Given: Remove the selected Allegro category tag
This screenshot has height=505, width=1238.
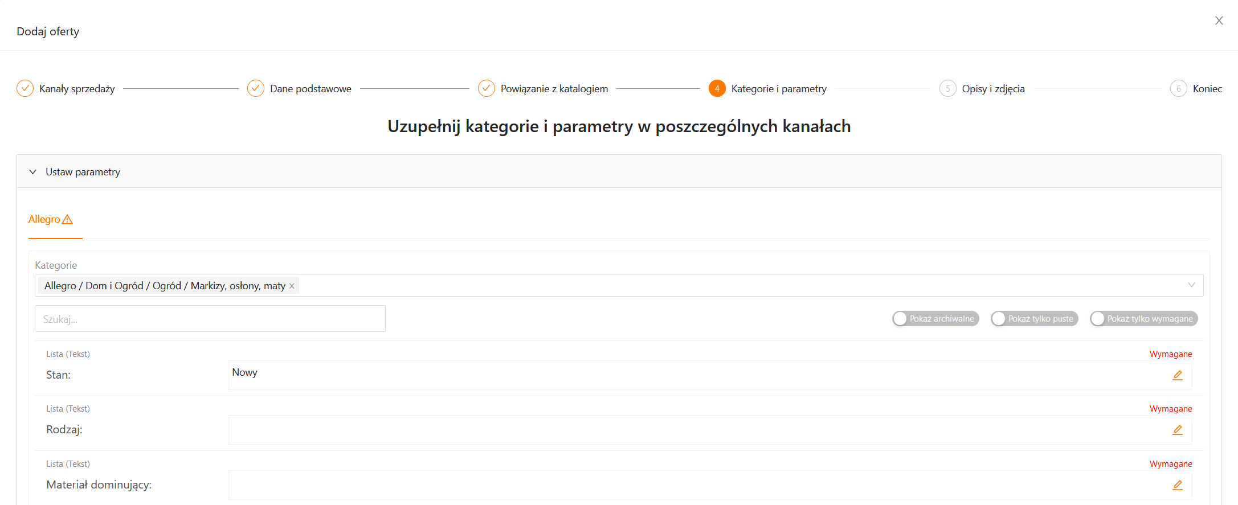Looking at the screenshot, I should click(x=292, y=286).
